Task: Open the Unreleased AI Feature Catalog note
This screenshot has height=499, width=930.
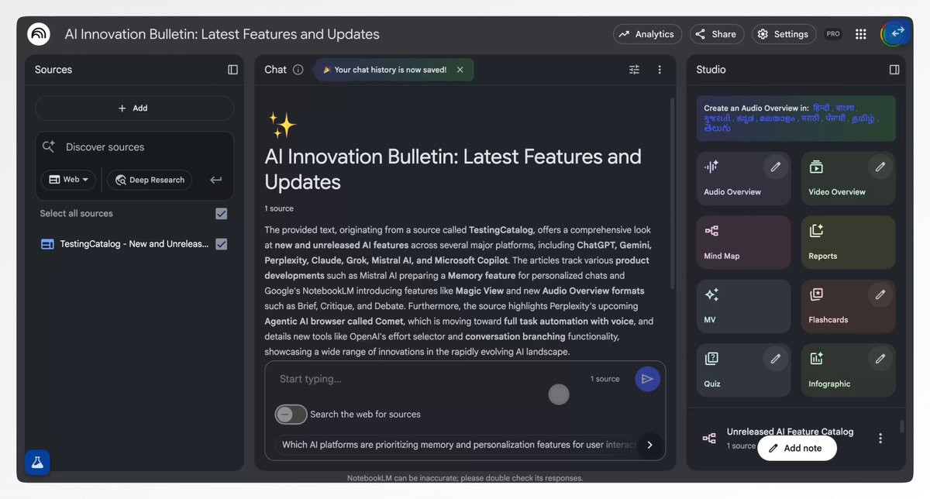Action: [x=790, y=432]
